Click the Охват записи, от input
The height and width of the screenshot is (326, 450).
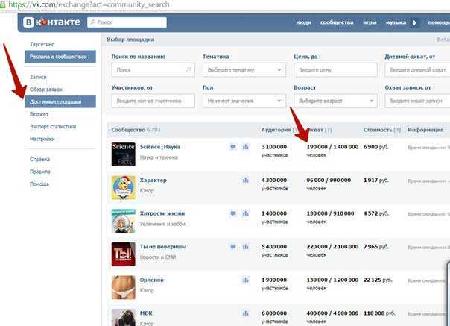click(417, 101)
